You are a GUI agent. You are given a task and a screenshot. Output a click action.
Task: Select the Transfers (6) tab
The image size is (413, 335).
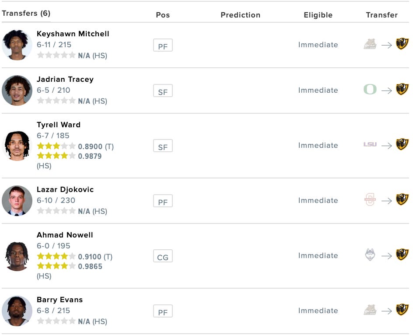(x=26, y=13)
